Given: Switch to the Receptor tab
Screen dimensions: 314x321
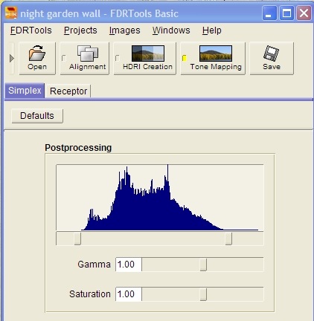Looking at the screenshot, I should [68, 91].
